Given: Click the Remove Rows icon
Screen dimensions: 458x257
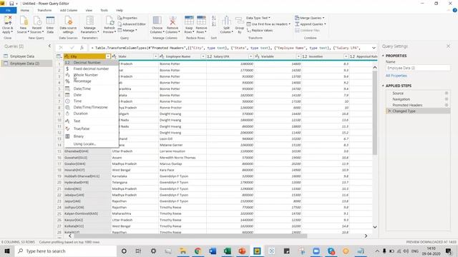Looking at the screenshot, I should [201, 21].
